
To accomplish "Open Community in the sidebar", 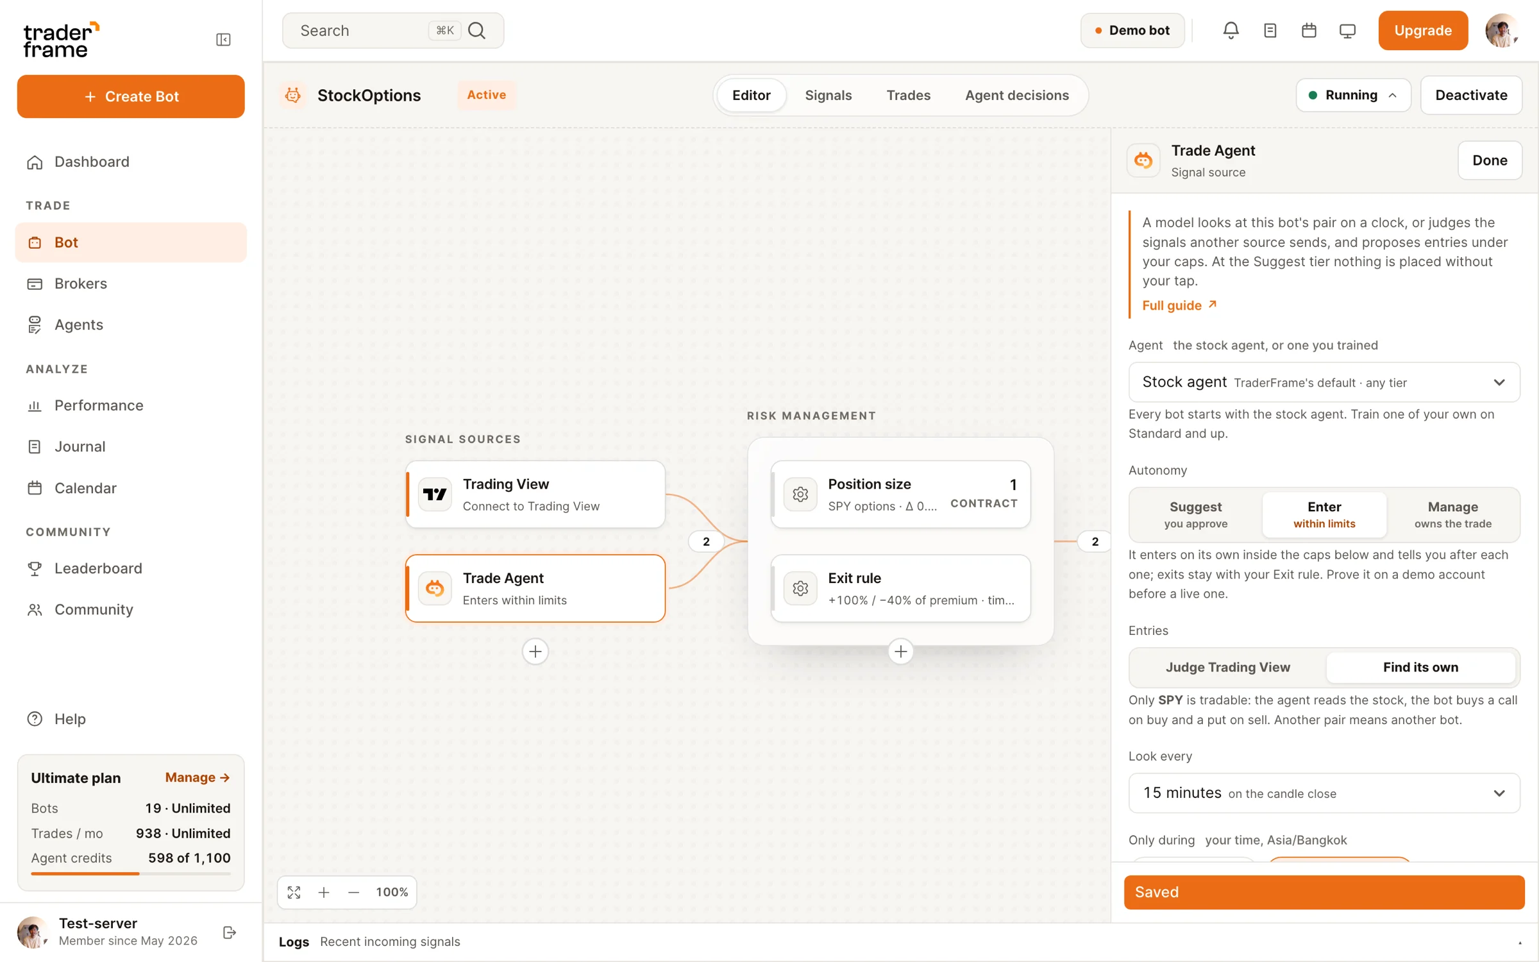I will coord(130,609).
